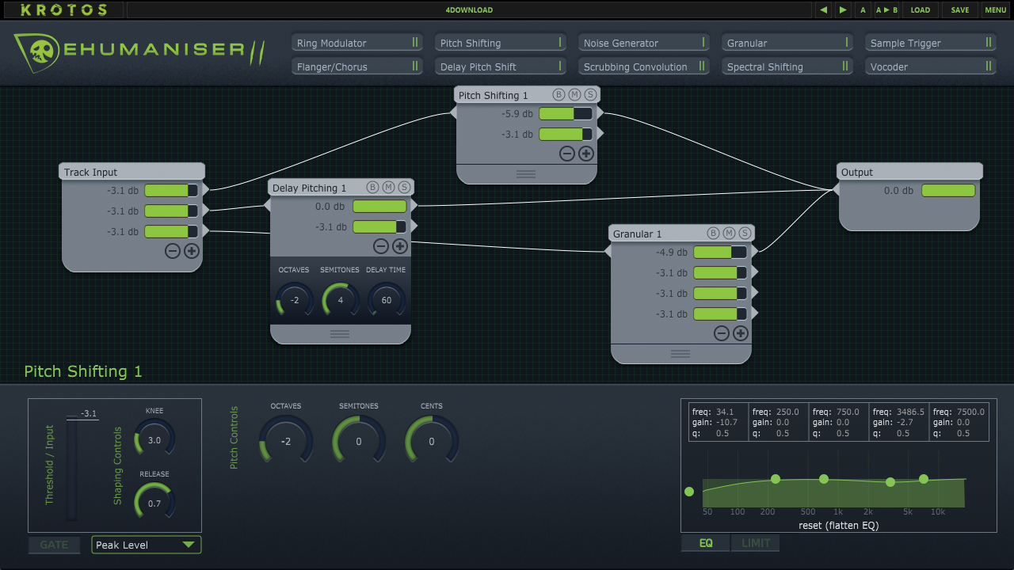Switch to the EQ tab
The height and width of the screenshot is (570, 1014).
[706, 543]
